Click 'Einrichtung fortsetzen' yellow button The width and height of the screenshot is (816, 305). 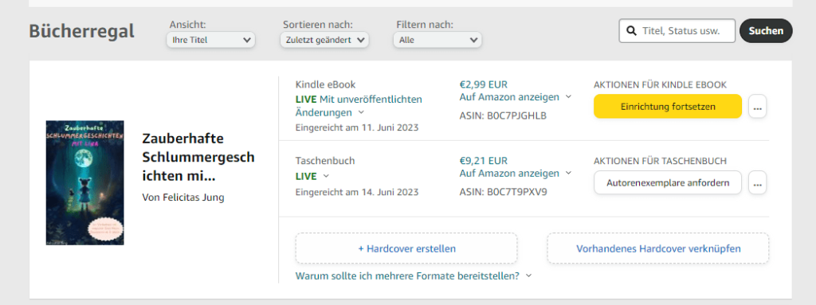pos(668,107)
